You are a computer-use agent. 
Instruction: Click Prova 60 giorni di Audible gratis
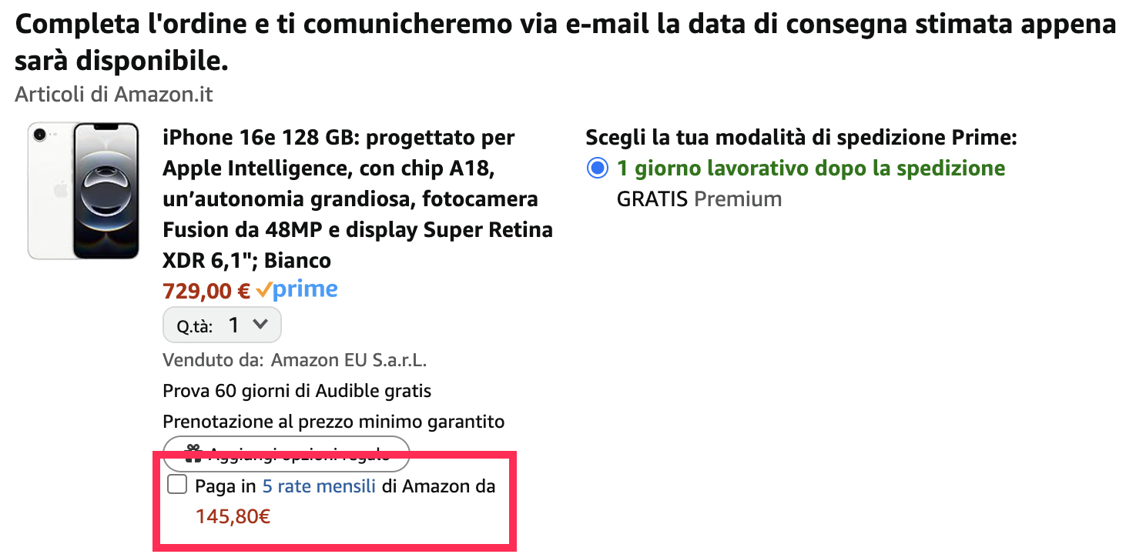[297, 391]
